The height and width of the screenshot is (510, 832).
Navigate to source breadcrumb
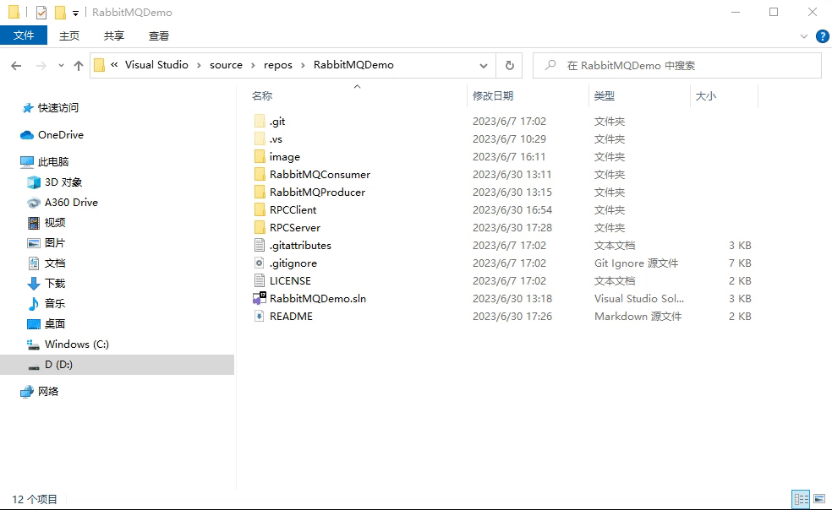(x=226, y=65)
